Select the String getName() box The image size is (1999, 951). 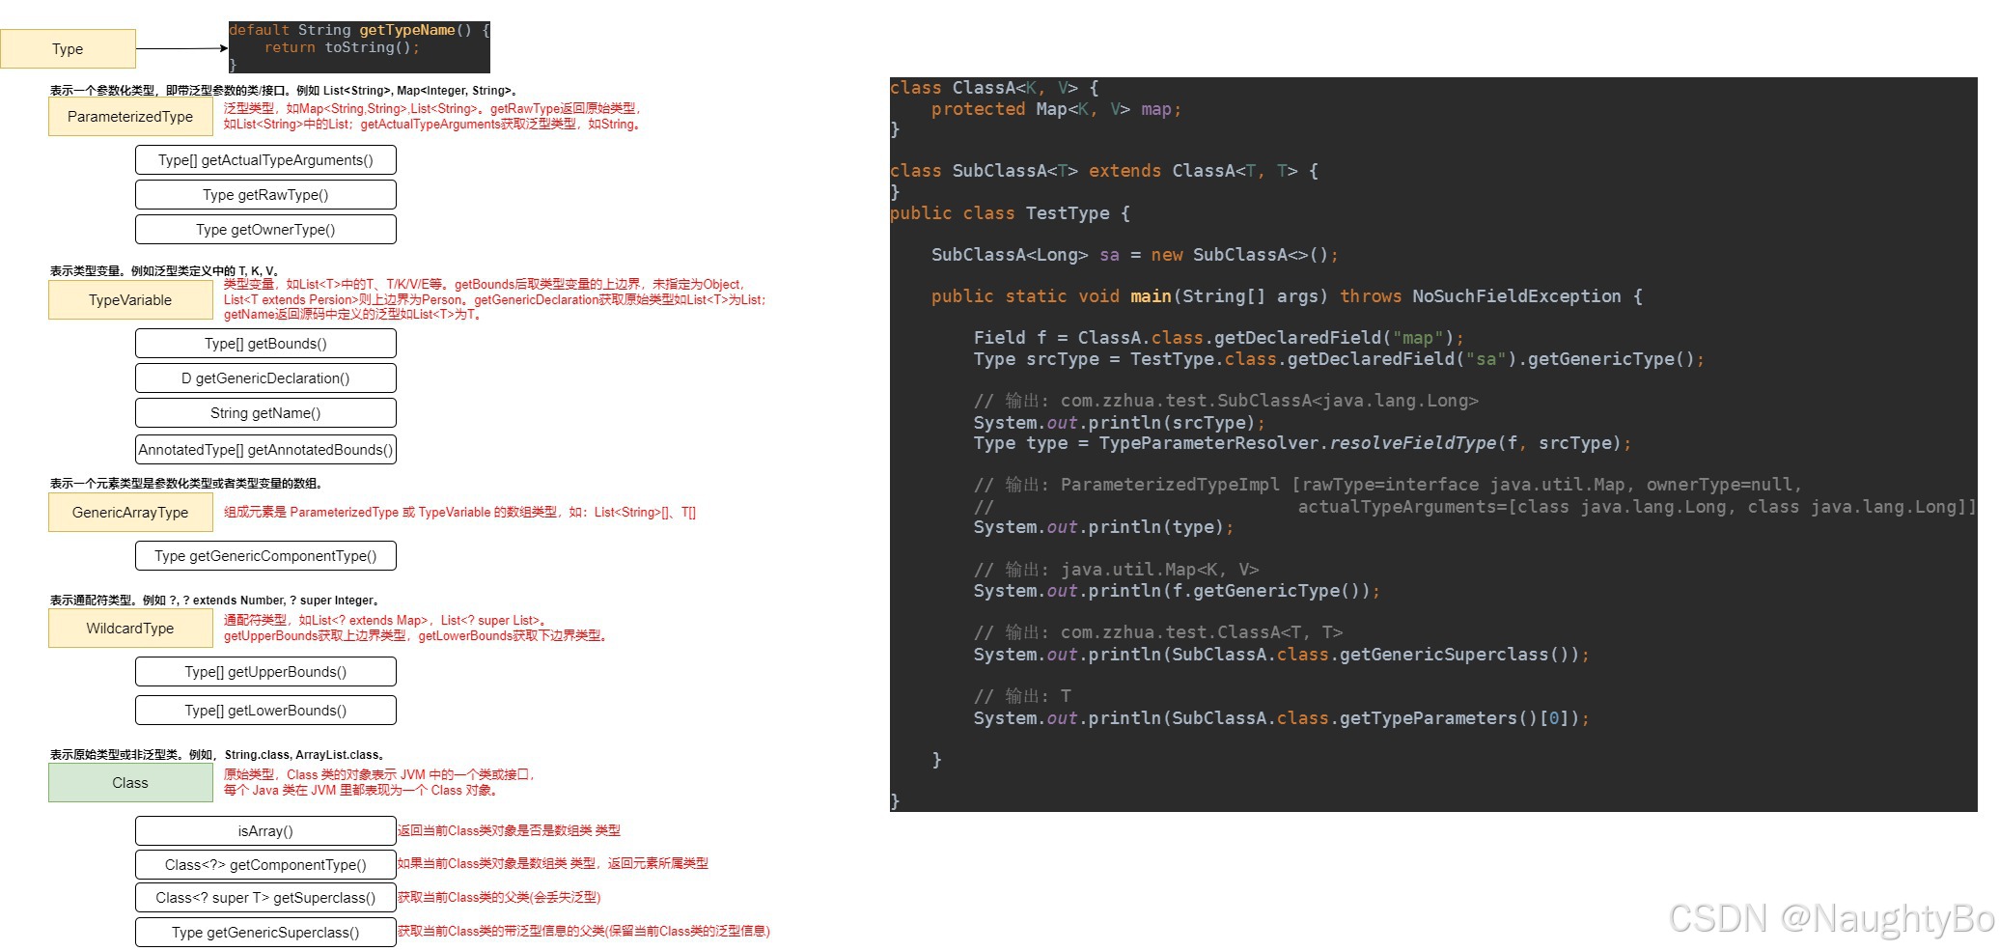tap(265, 412)
